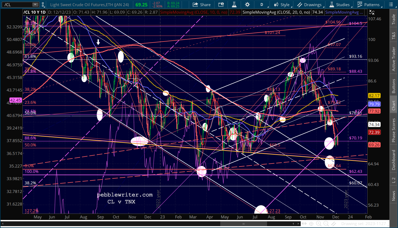Click the scrollbar left arrow
The image size is (398, 228).
(x=2, y=224)
